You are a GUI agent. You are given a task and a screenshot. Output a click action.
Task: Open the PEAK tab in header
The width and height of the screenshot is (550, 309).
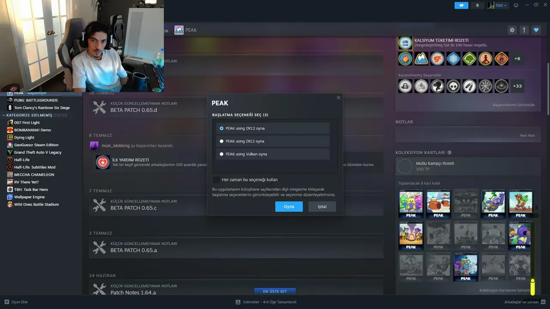pos(186,30)
